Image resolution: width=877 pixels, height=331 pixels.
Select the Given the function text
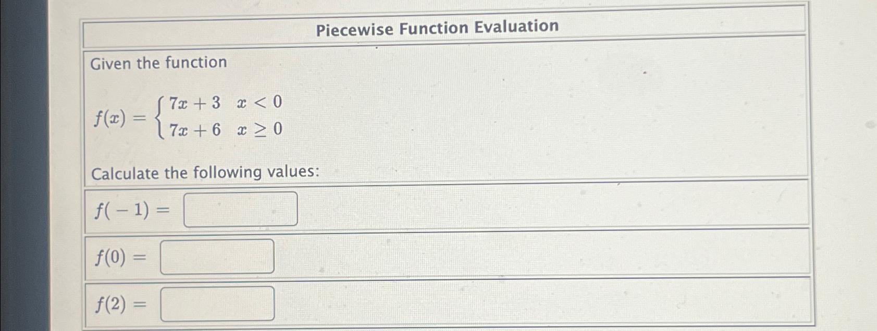pos(158,63)
